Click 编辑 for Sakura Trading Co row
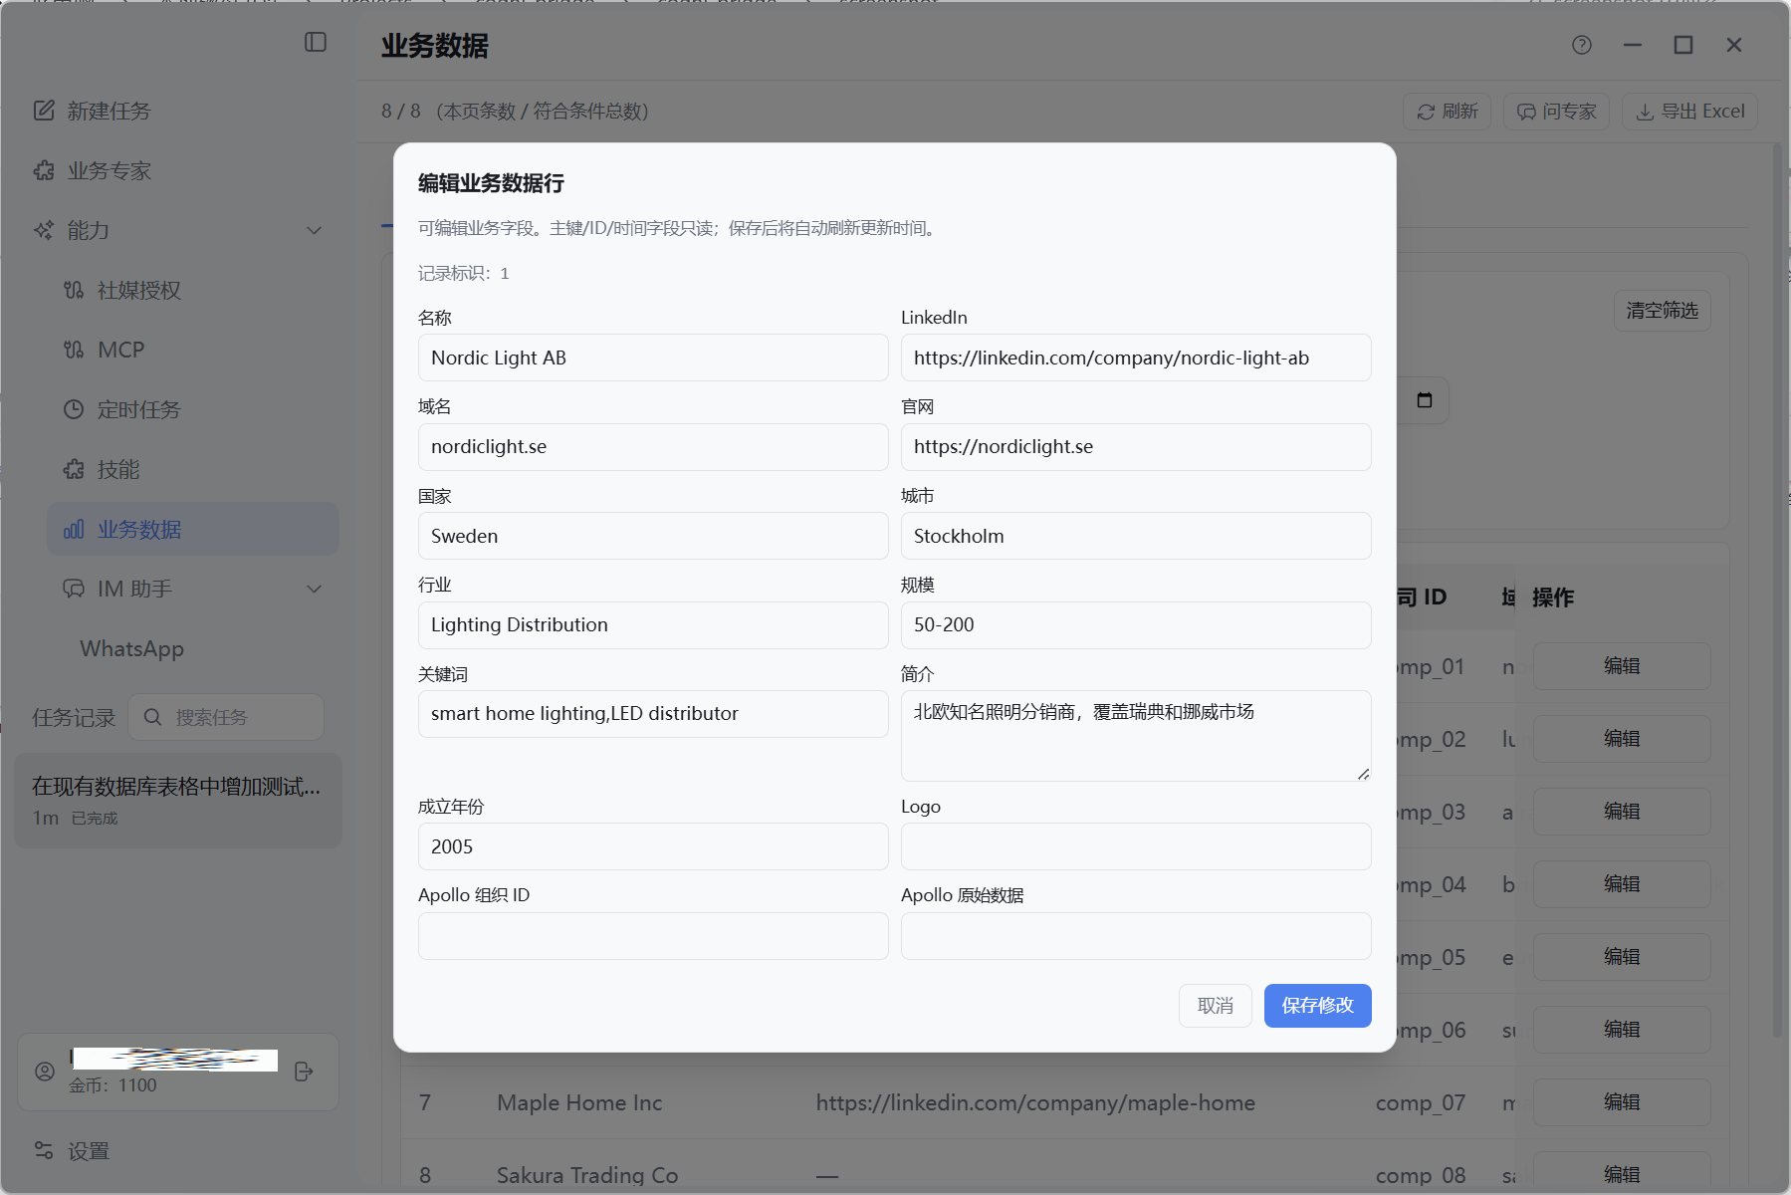The width and height of the screenshot is (1791, 1195). (x=1622, y=1174)
